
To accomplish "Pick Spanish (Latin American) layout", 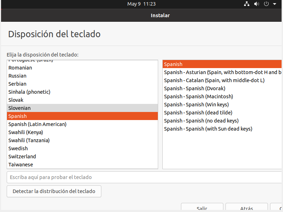I will click(37, 124).
